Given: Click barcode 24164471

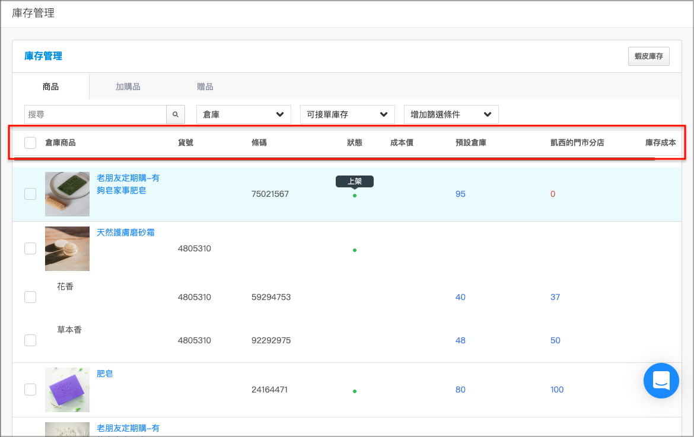Looking at the screenshot, I should click(269, 390).
